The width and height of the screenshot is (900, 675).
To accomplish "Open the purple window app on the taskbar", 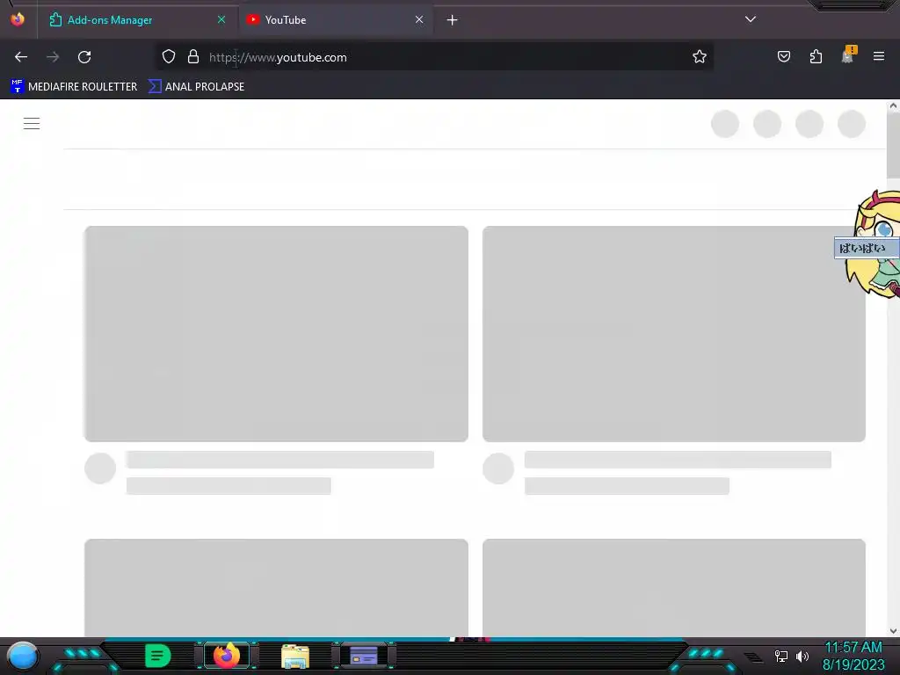I will (363, 656).
